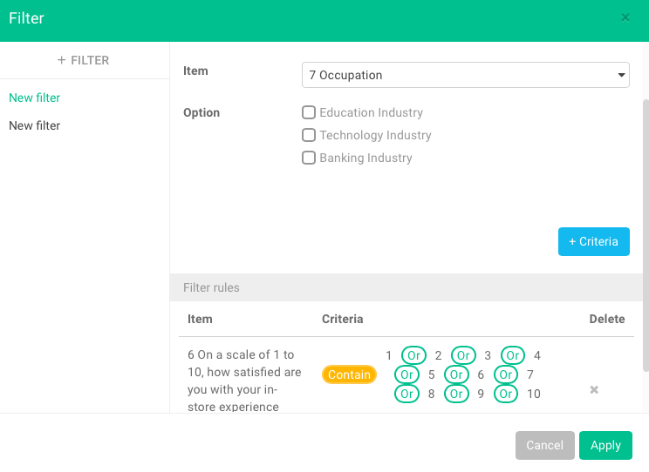Image resolution: width=649 pixels, height=472 pixels.
Task: Click the Filter rules section header
Action: 406,287
